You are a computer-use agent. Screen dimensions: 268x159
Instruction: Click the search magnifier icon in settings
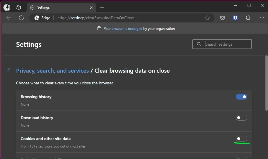[x=199, y=44]
